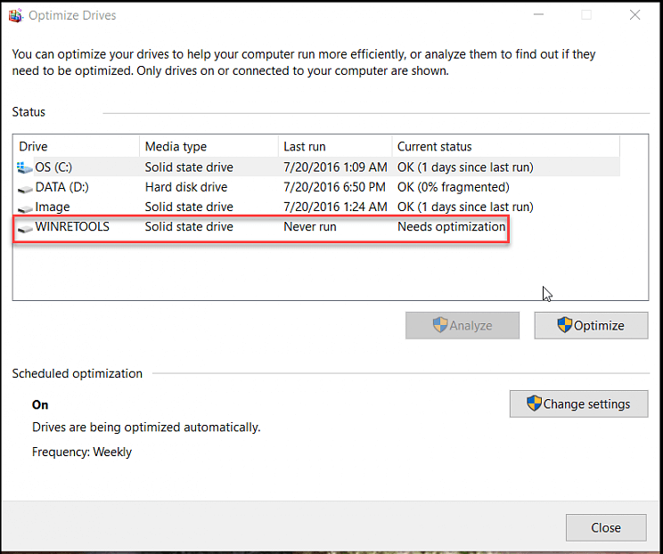The height and width of the screenshot is (554, 663).
Task: Click 'Drives are being optimized automatically.' text
Action: [146, 428]
